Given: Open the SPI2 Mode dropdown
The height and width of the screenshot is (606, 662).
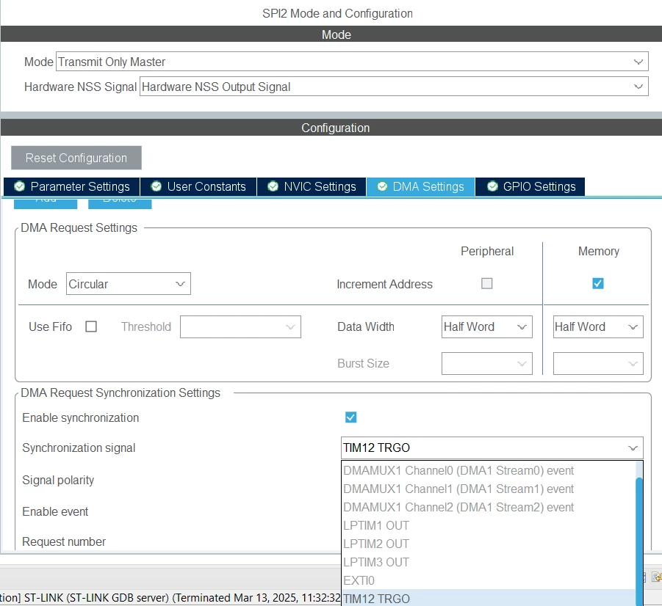Looking at the screenshot, I should pos(352,62).
